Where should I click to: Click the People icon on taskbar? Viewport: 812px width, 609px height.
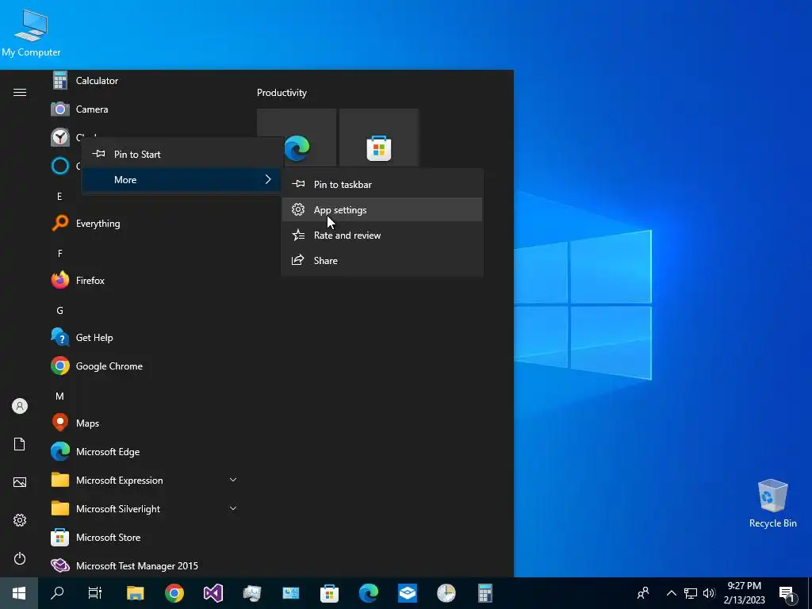coord(643,593)
